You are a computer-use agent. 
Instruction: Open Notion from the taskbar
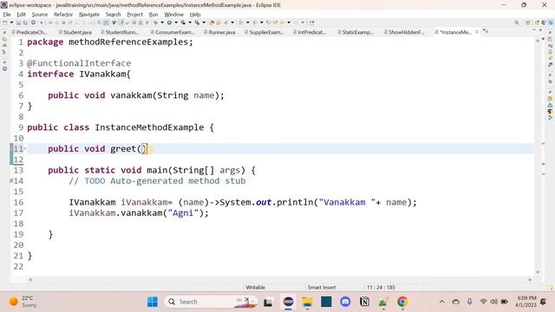(x=364, y=302)
